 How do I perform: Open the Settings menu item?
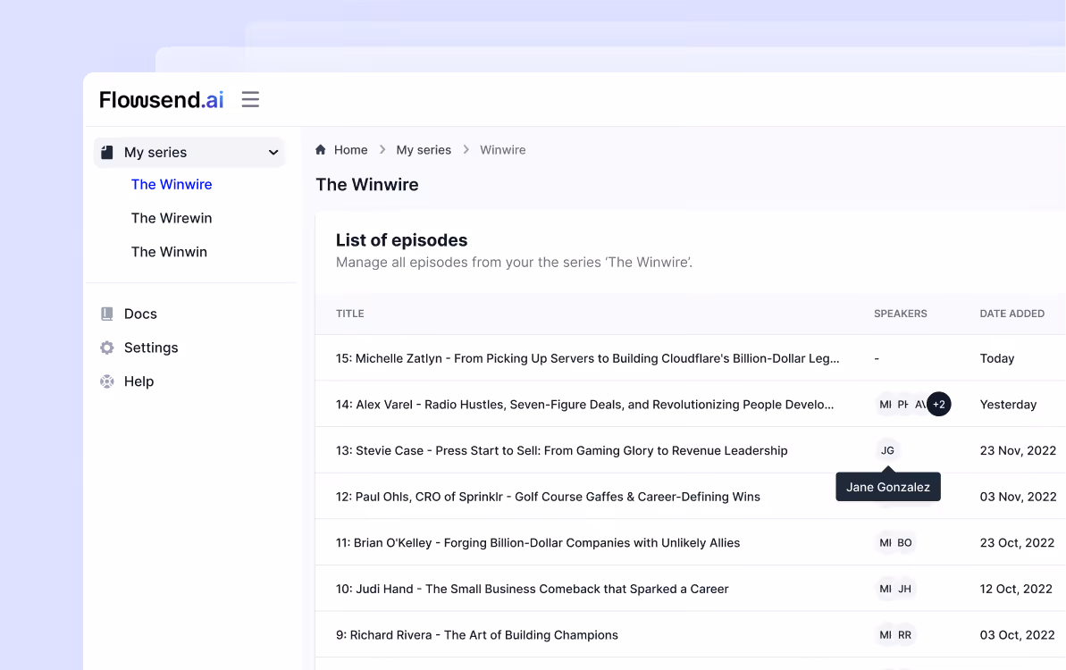(x=151, y=348)
